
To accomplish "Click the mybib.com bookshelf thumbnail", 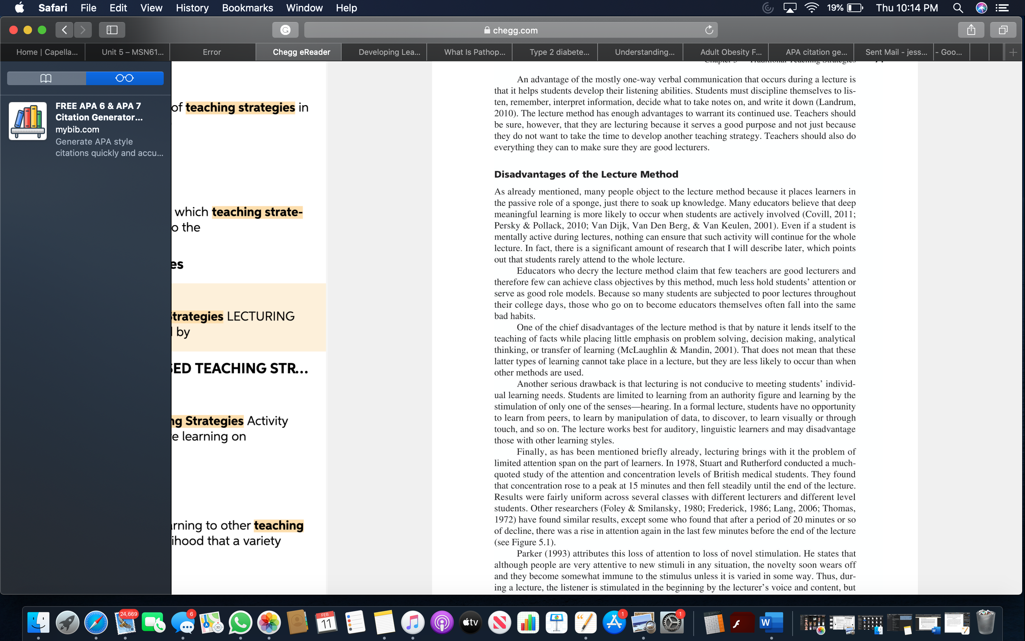I will coord(28,121).
